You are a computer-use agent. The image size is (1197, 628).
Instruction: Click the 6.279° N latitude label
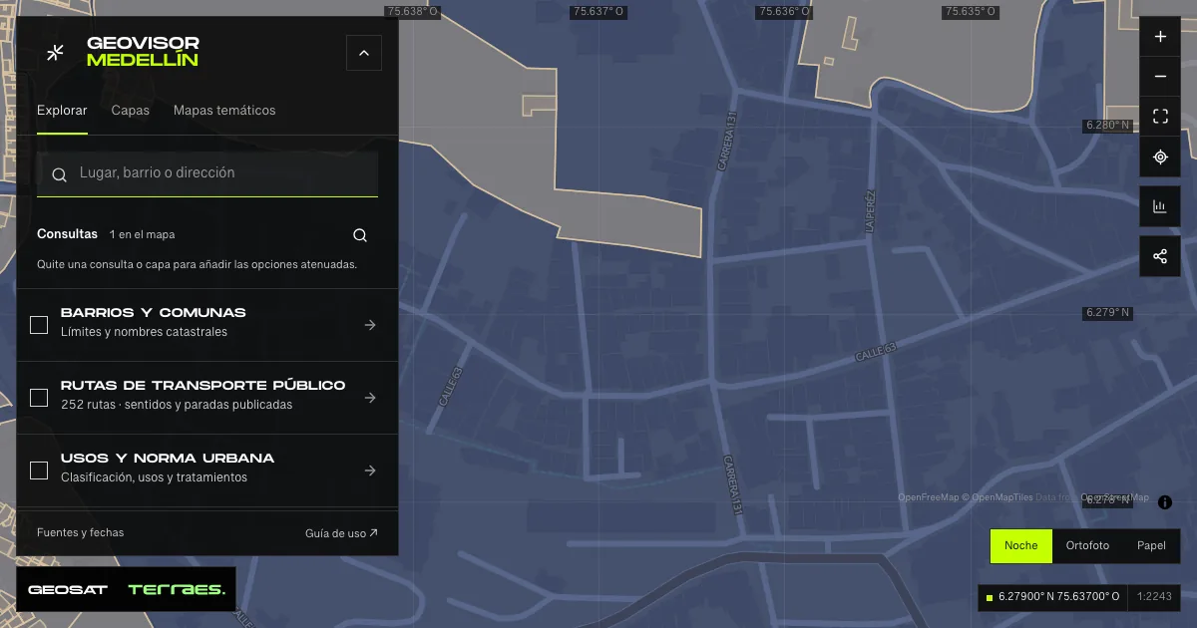[1108, 313]
